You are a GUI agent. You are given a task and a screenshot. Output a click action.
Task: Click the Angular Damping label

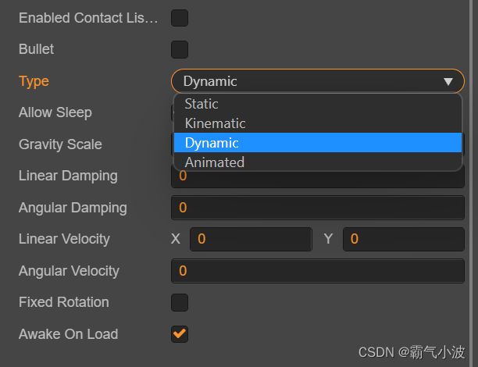tap(73, 208)
